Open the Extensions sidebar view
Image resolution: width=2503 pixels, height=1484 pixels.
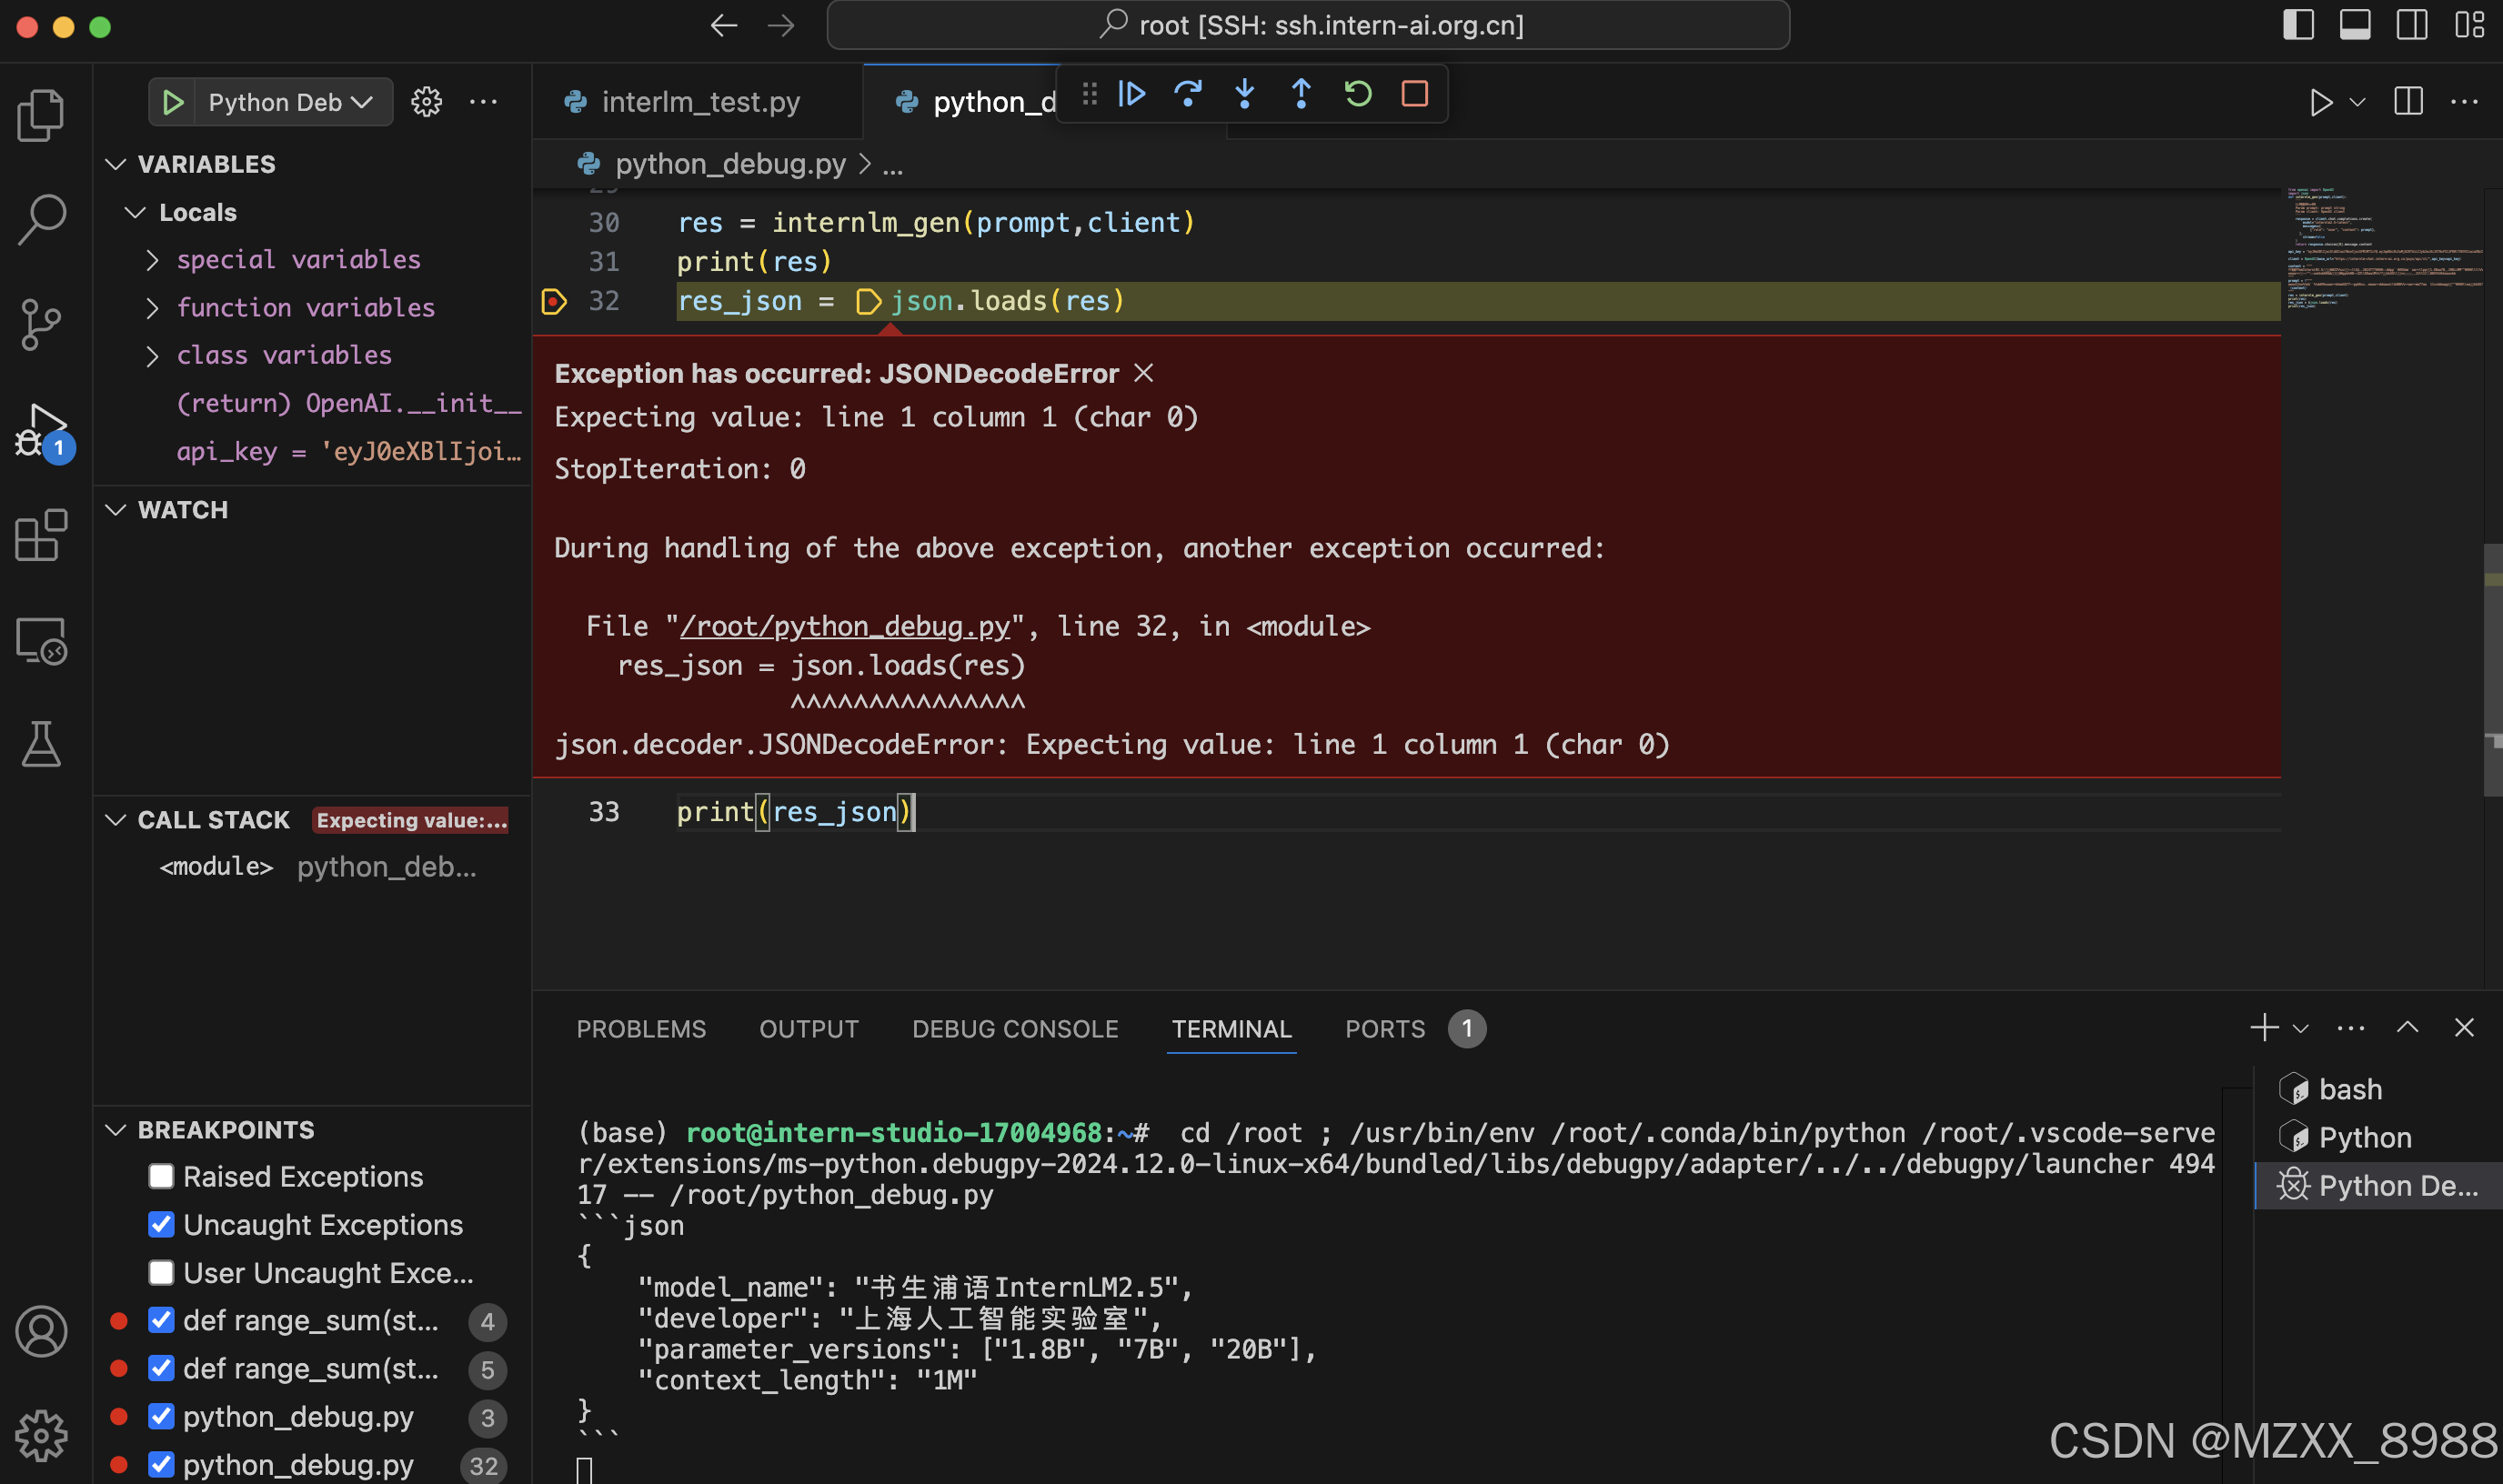coord(41,536)
